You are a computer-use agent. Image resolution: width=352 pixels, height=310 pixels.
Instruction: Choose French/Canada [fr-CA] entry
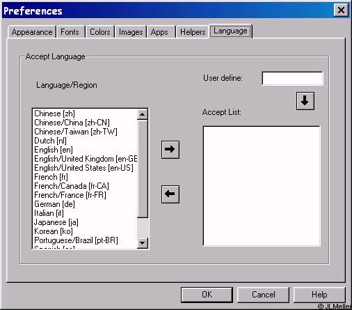click(x=72, y=186)
